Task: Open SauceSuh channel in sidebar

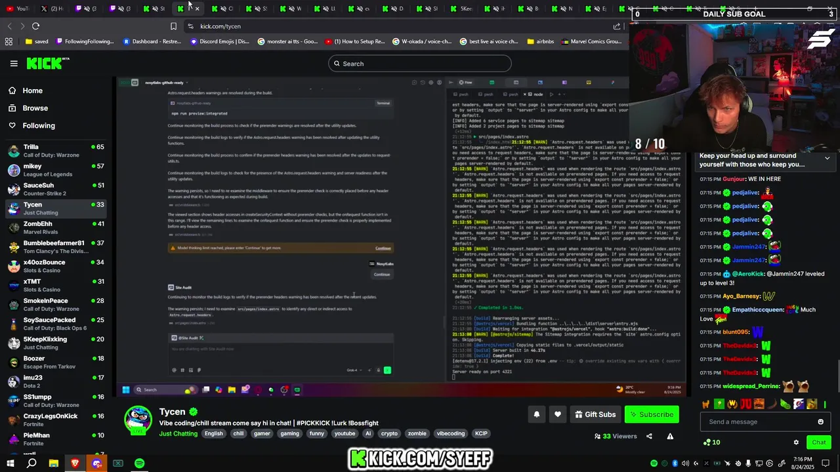Action: point(56,189)
